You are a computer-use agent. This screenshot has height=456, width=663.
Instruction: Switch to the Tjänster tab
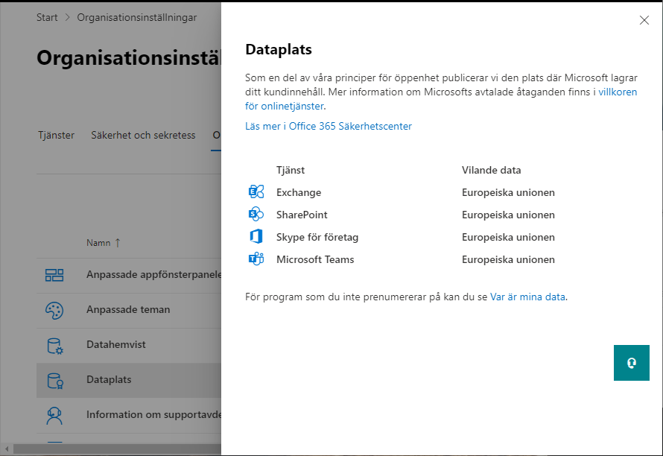(x=57, y=136)
